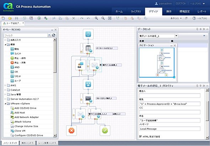The height and width of the screenshot is (146, 210).
Task: Select the green Stop success node on canvas
Action: click(x=105, y=130)
